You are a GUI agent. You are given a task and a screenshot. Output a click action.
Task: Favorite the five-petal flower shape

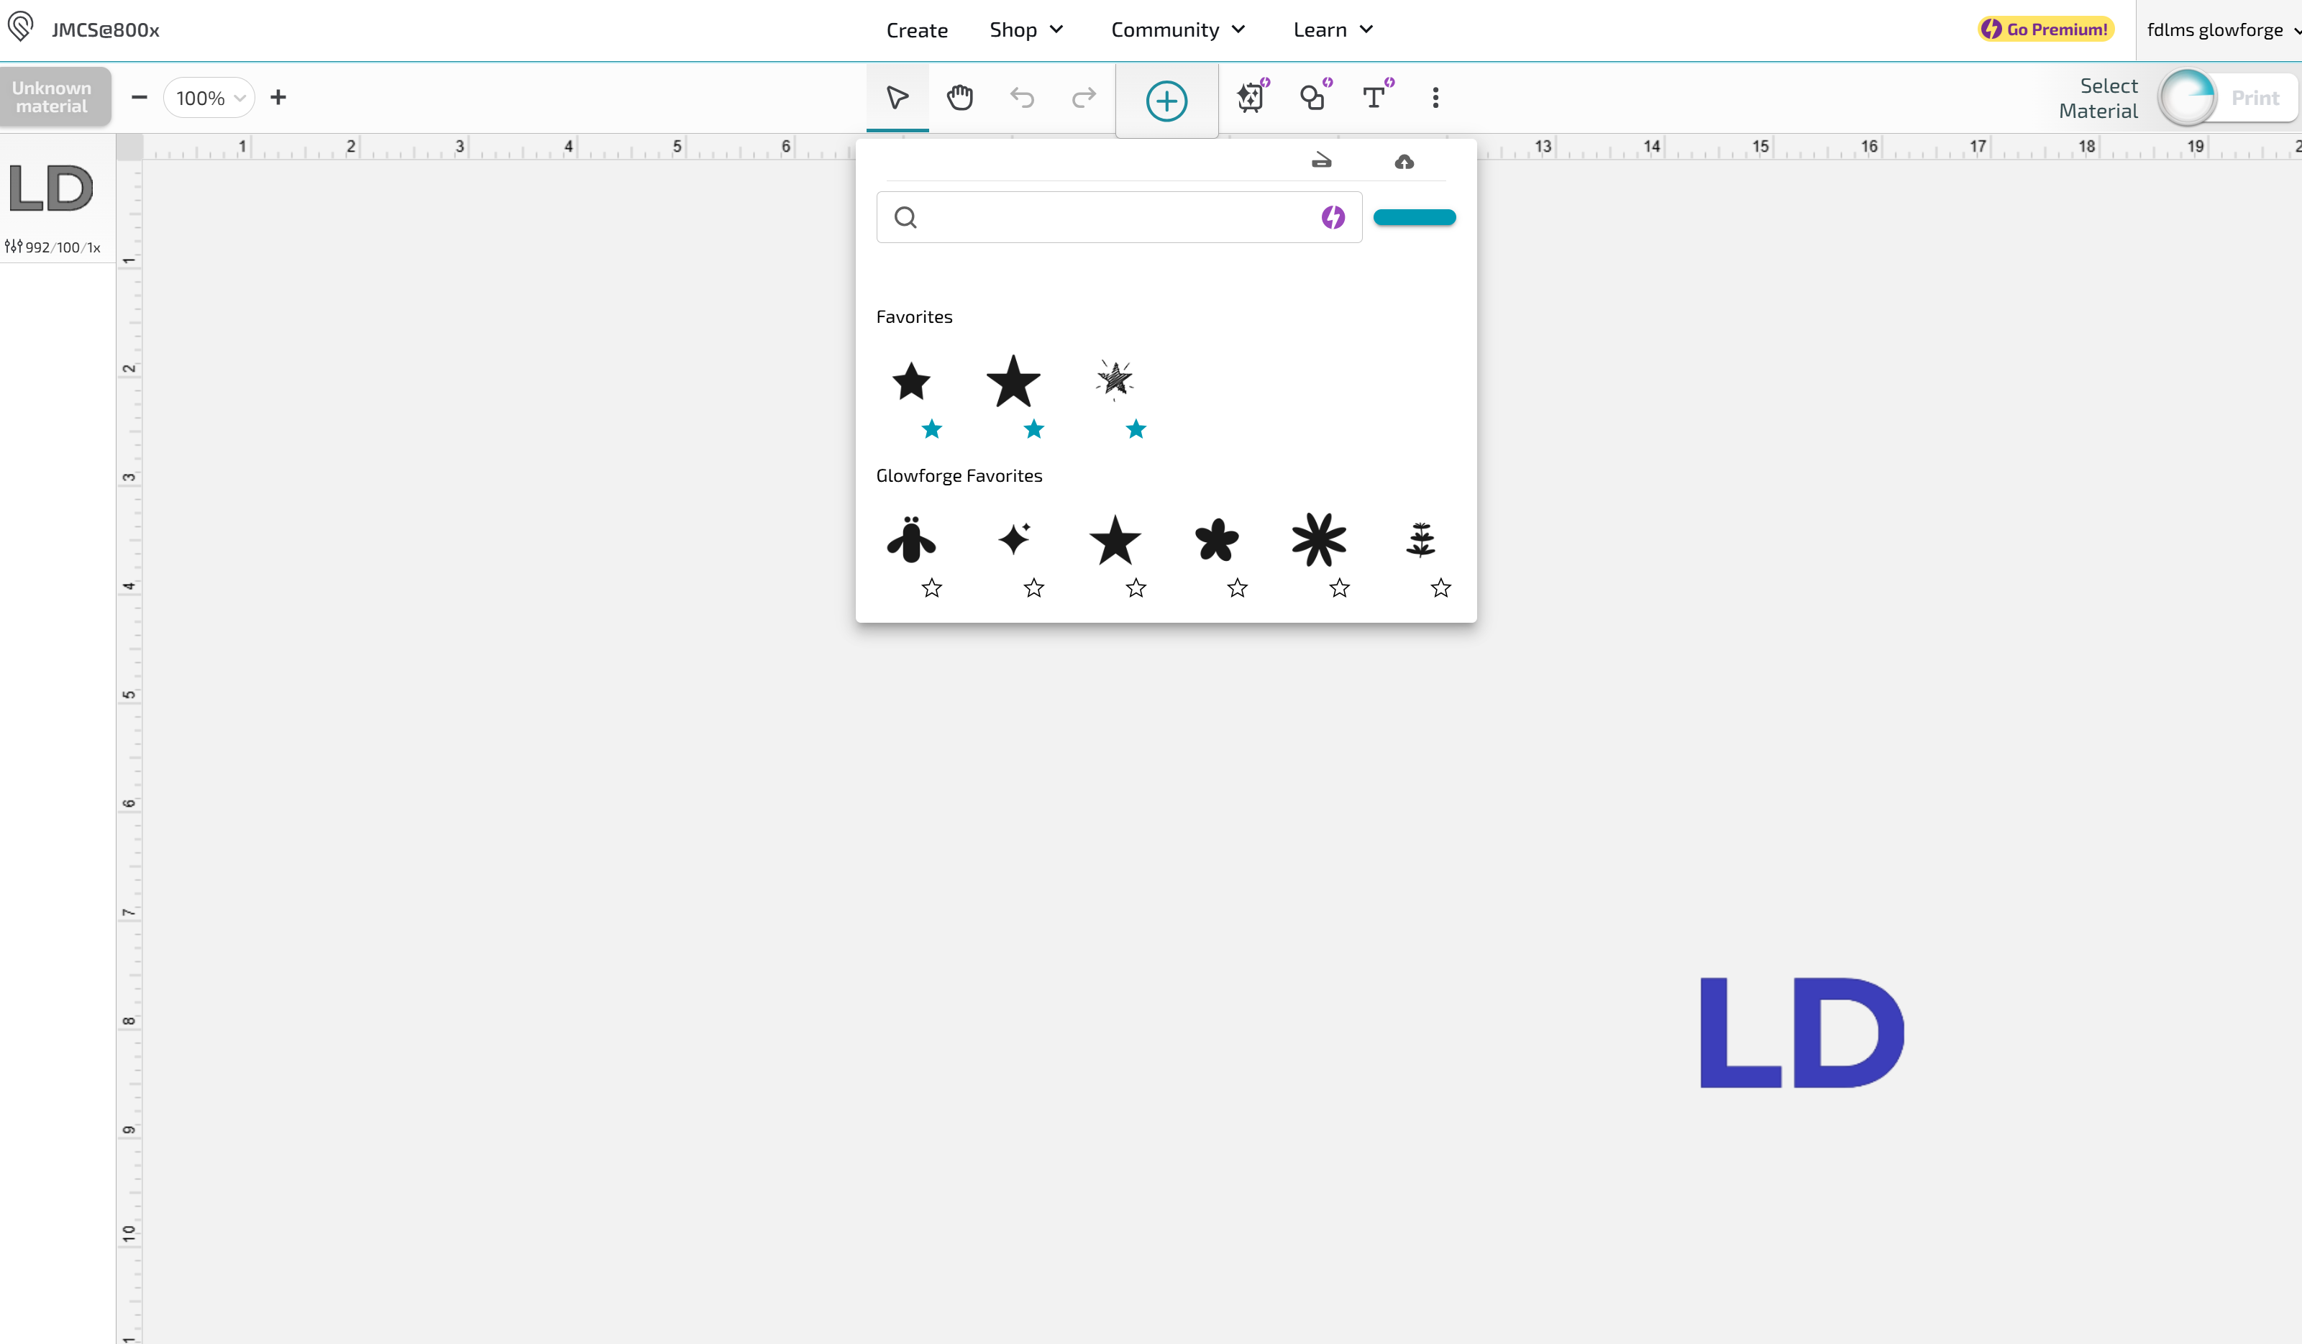tap(1237, 588)
